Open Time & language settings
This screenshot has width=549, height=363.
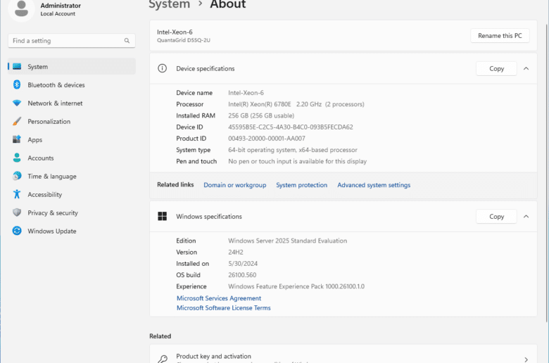(x=72, y=176)
